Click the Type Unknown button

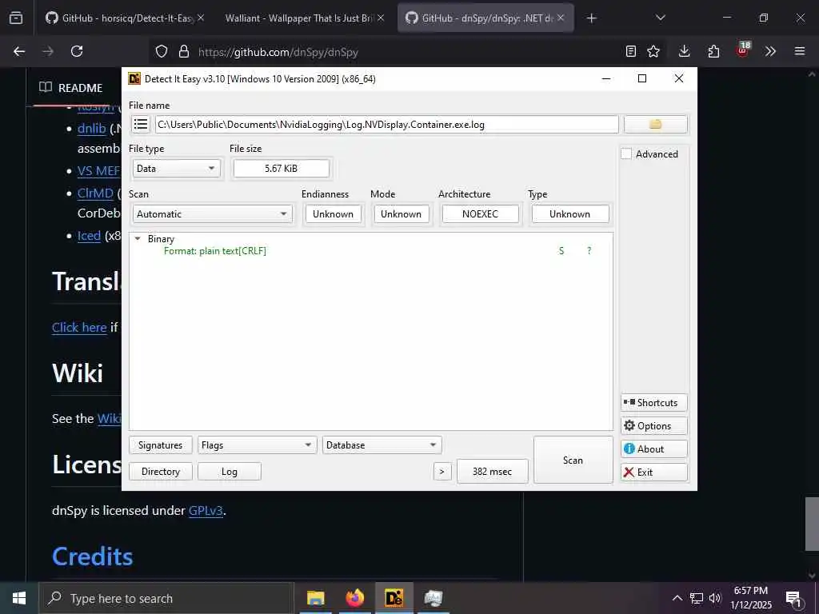(x=569, y=214)
